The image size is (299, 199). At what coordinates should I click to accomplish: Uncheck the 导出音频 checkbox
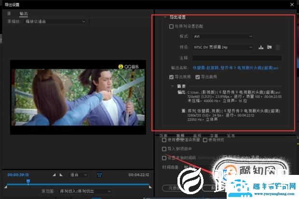point(197,77)
